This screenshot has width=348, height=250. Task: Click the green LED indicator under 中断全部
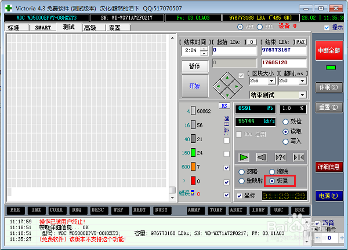pos(331,67)
